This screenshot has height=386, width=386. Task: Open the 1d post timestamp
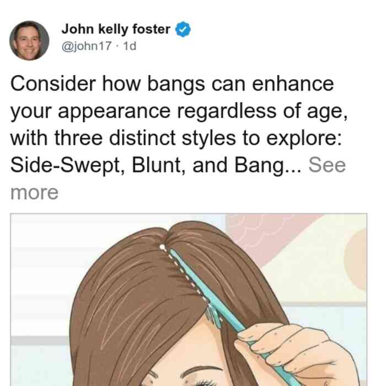click(x=130, y=46)
